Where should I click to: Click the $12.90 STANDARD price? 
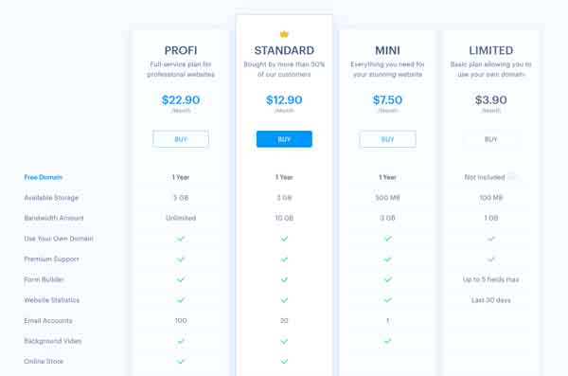coord(284,99)
